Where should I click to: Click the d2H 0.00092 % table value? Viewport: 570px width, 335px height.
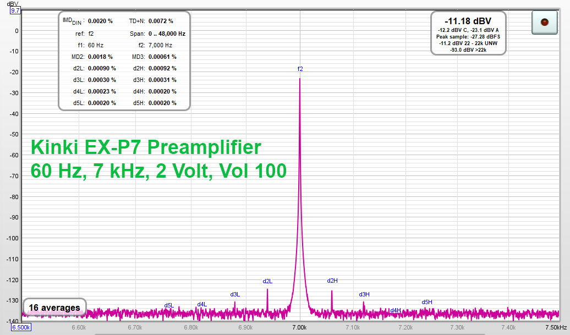pos(162,68)
